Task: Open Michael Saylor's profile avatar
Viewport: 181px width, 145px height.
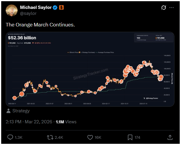Action: pos(12,10)
